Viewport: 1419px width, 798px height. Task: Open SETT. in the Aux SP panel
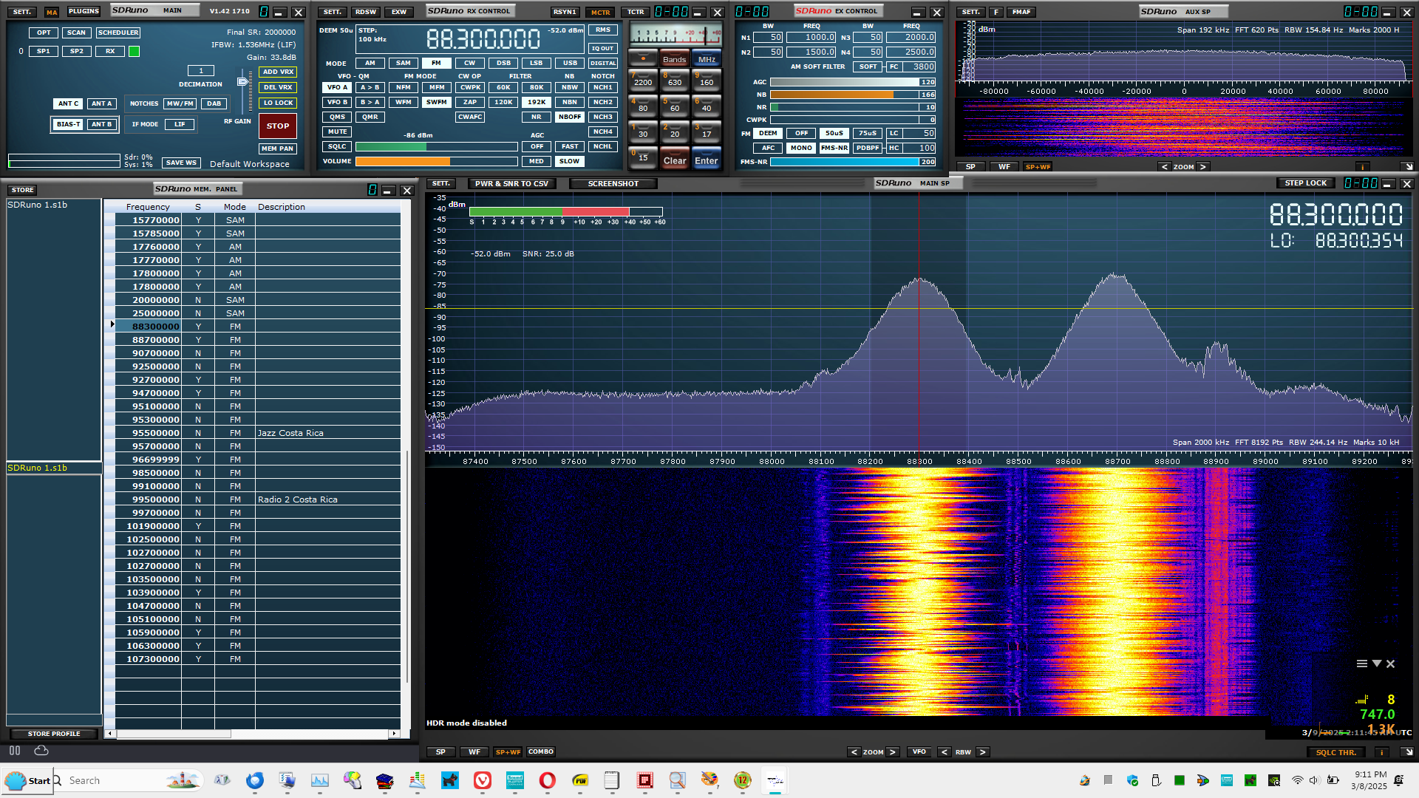point(970,12)
